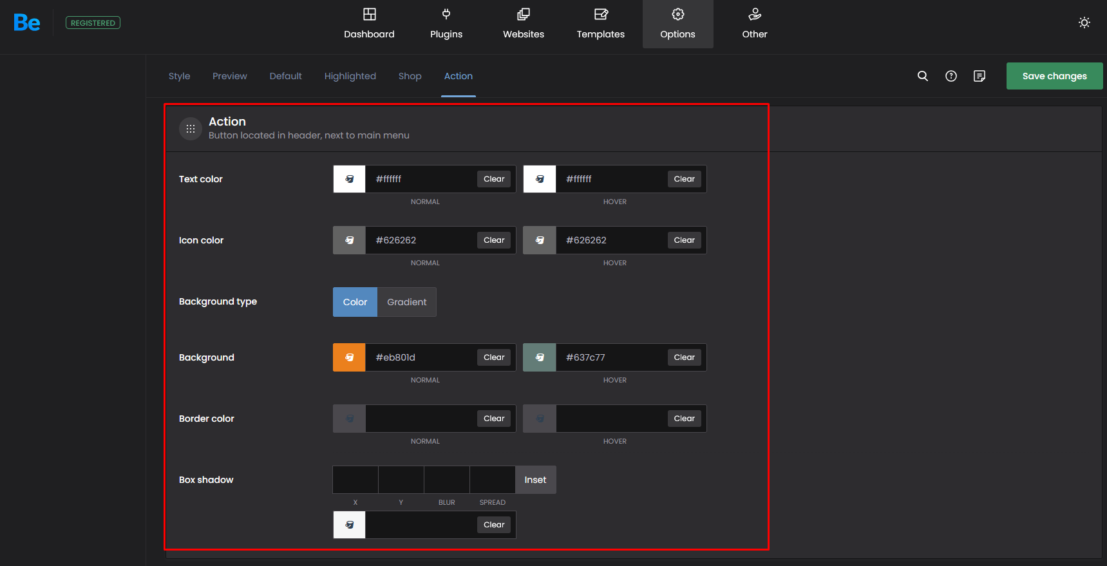Image resolution: width=1107 pixels, height=566 pixels.
Task: Click the Box shadow Blur input field
Action: (447, 480)
